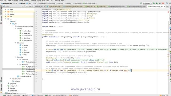Expand the .idea folder

point(6,10)
